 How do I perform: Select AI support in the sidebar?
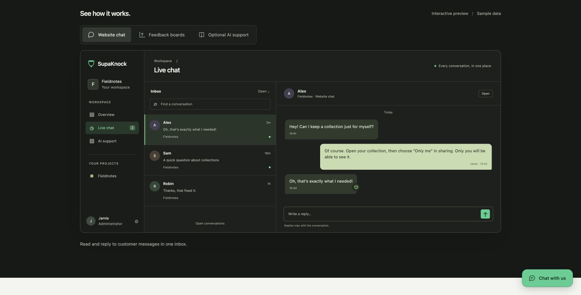point(112,141)
